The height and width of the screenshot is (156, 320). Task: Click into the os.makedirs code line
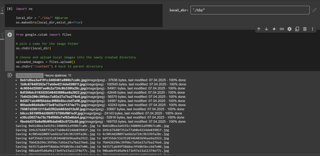tap(49, 22)
